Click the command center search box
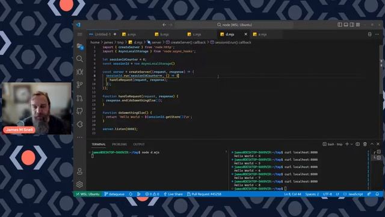 click(x=234, y=25)
